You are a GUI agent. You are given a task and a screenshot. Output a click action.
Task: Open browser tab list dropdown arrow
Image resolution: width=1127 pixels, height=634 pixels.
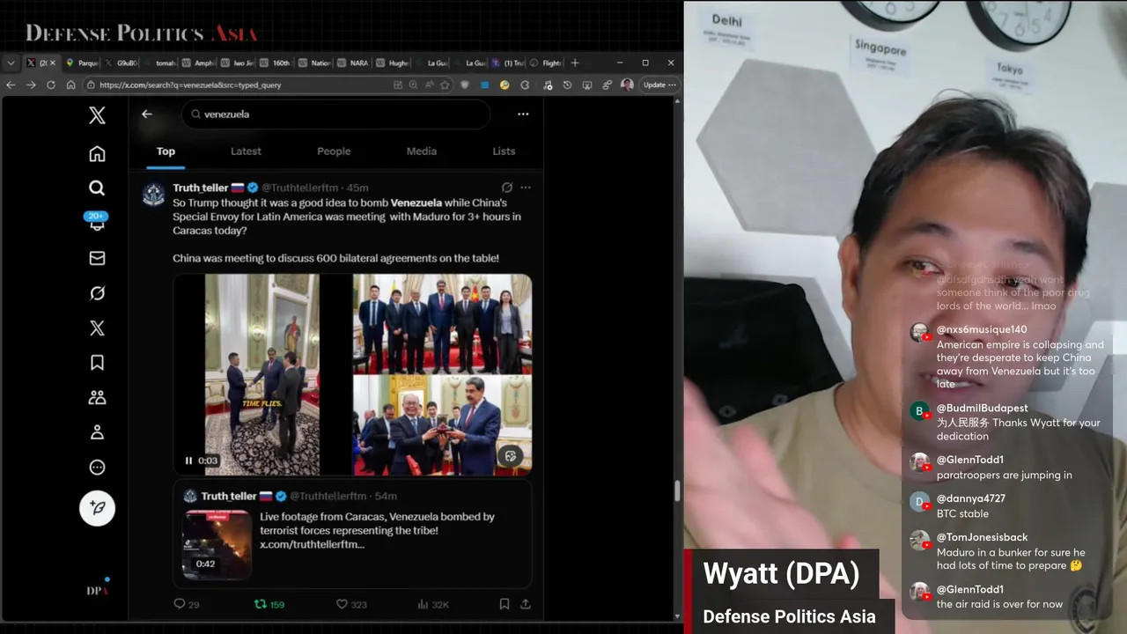pyautogui.click(x=11, y=63)
